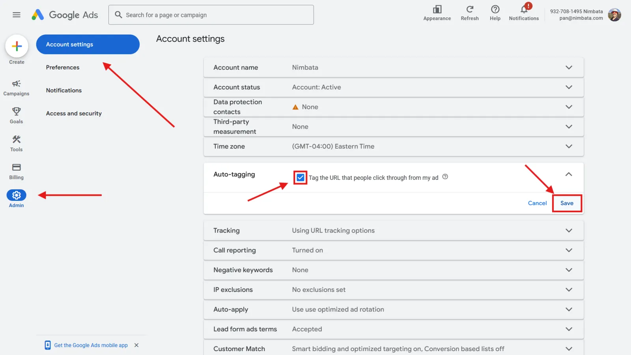This screenshot has width=631, height=355.
Task: Open the hamburger main menu
Action: pyautogui.click(x=16, y=15)
